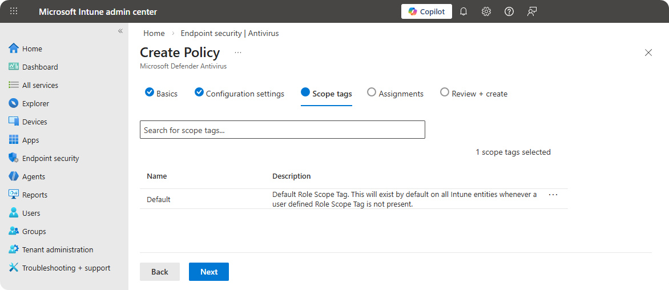Open the feedback icon in header
The image size is (669, 290).
[x=532, y=11]
